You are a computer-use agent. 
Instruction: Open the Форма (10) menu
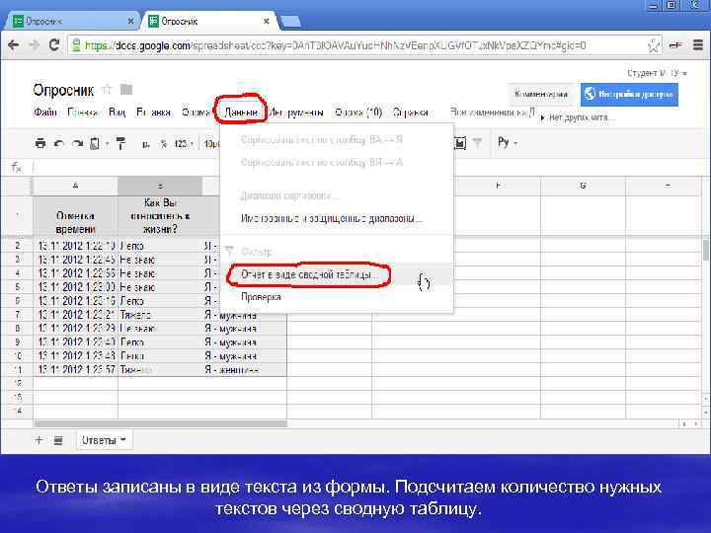pyautogui.click(x=358, y=112)
